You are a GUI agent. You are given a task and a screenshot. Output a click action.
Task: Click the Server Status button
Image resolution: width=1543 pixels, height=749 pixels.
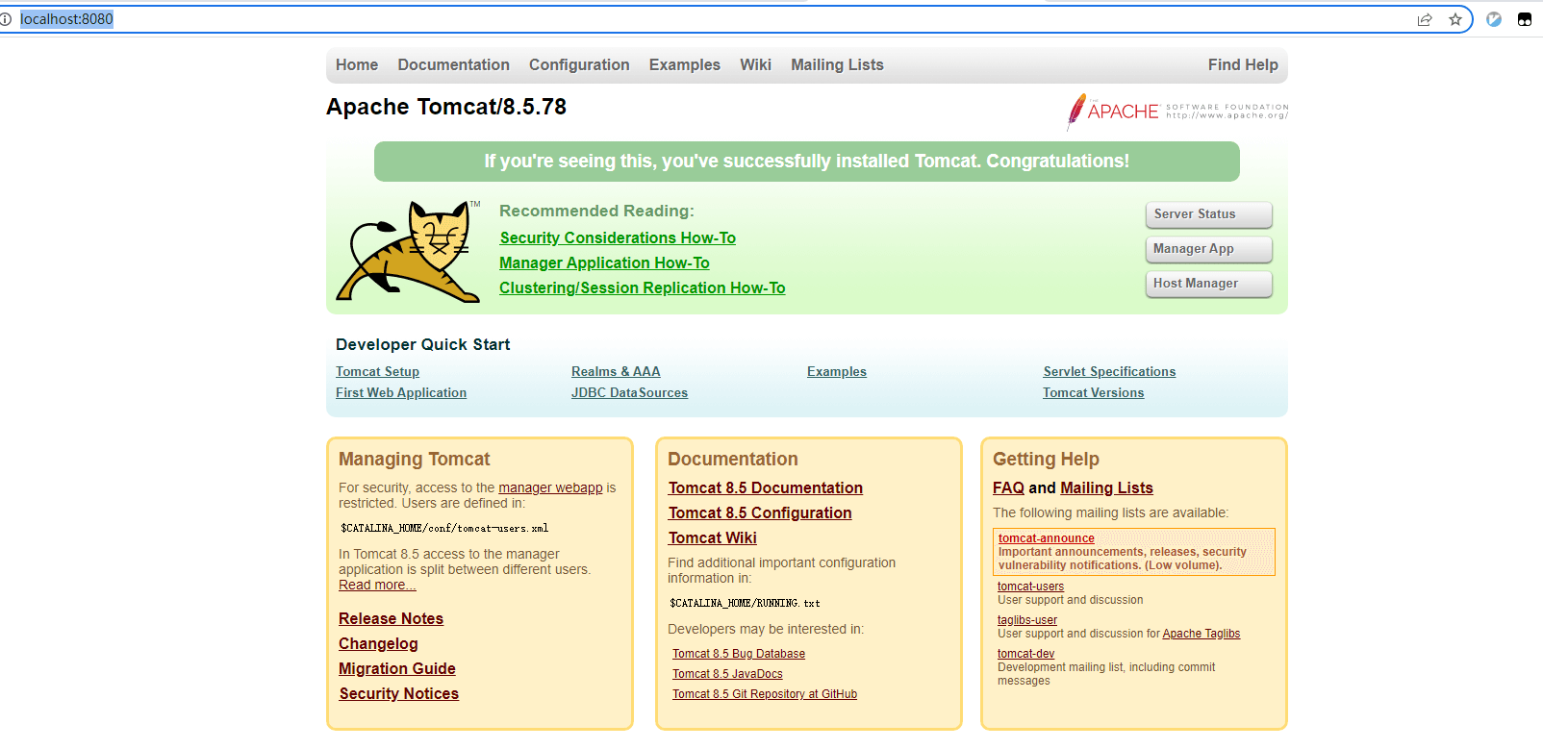[1209, 214]
